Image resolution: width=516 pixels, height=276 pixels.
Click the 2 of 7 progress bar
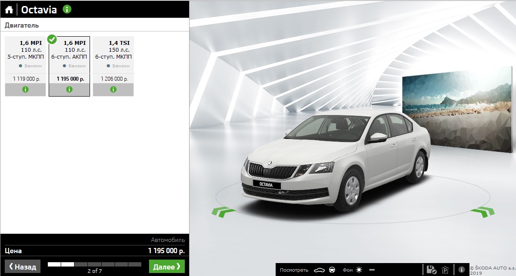[x=94, y=264]
